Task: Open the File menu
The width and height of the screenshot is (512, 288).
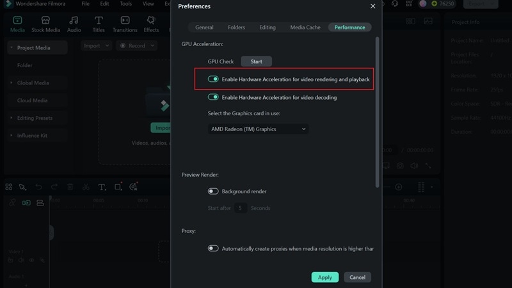Action: pos(85,4)
